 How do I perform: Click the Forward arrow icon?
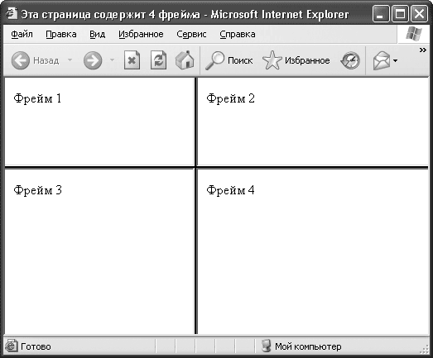point(93,60)
